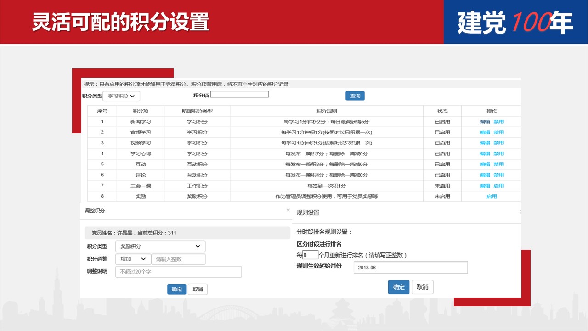Viewport: 588px width, 331px height.
Task: Click the months interval input in 规则设置
Action: (x=310, y=255)
